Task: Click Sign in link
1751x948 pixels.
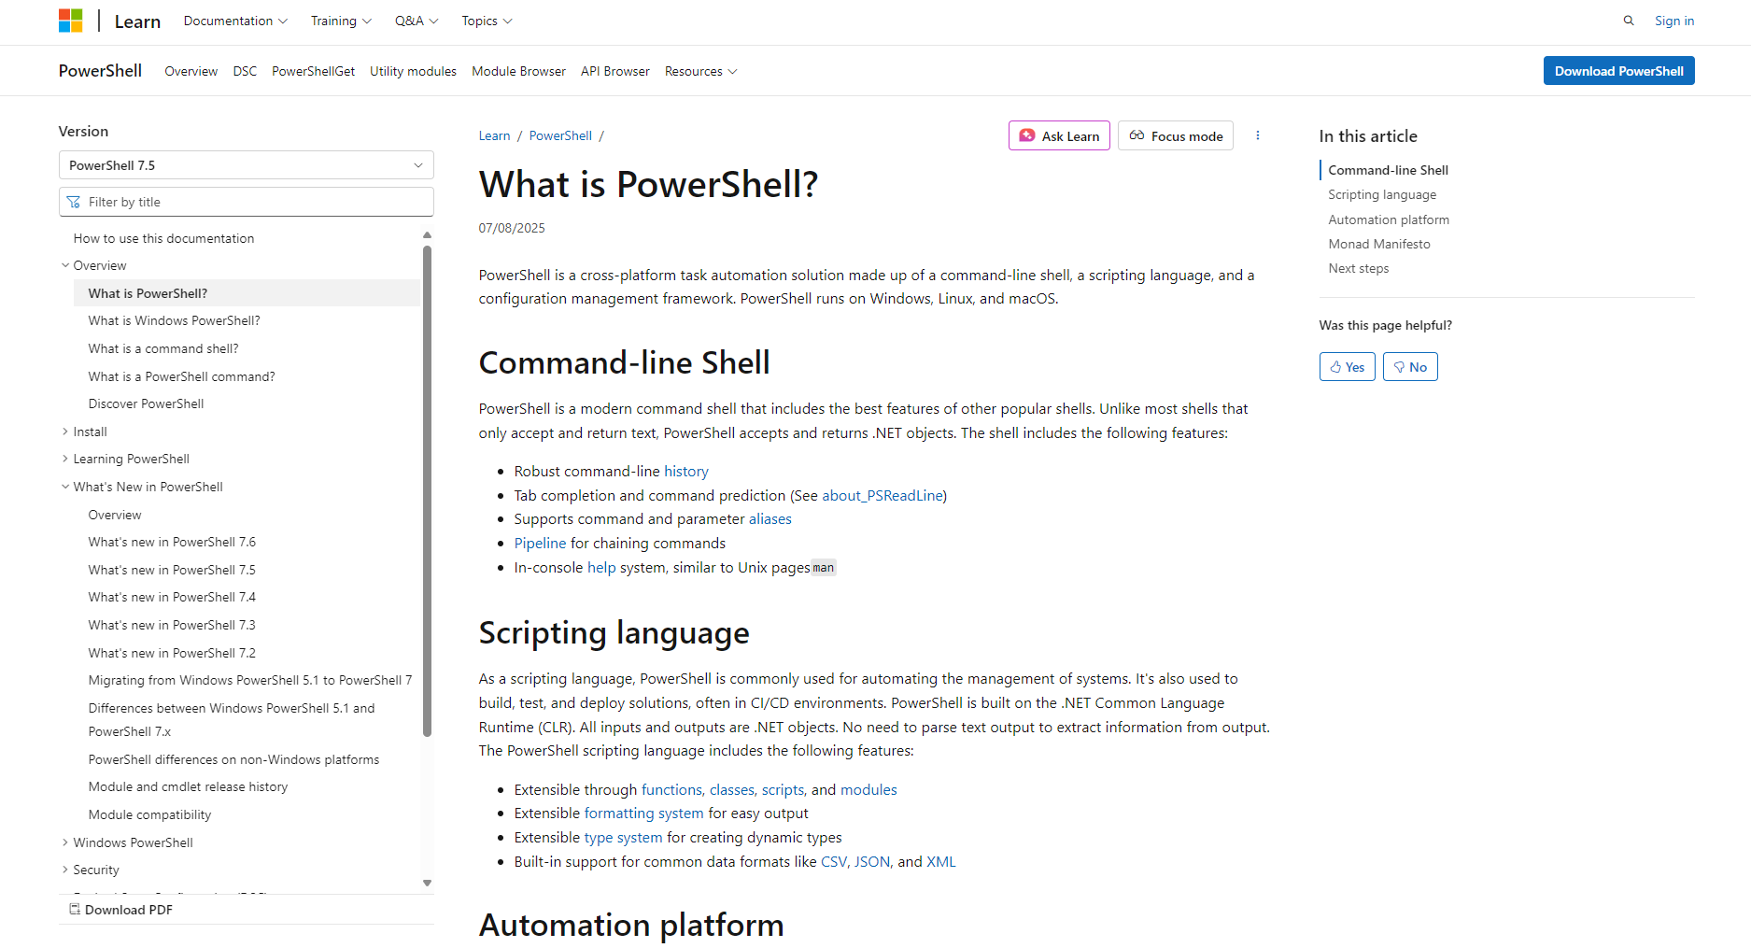Action: pos(1674,21)
